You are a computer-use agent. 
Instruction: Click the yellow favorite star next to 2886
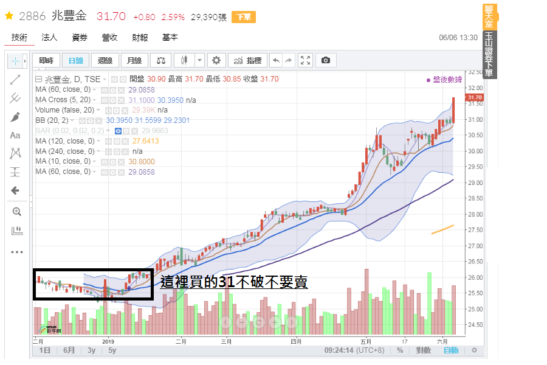click(9, 15)
